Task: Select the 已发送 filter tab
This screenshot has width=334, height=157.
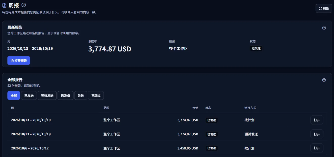Action: (x=29, y=96)
